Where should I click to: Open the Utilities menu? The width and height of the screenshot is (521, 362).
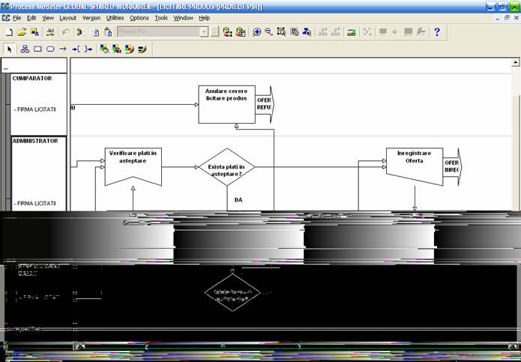point(115,17)
